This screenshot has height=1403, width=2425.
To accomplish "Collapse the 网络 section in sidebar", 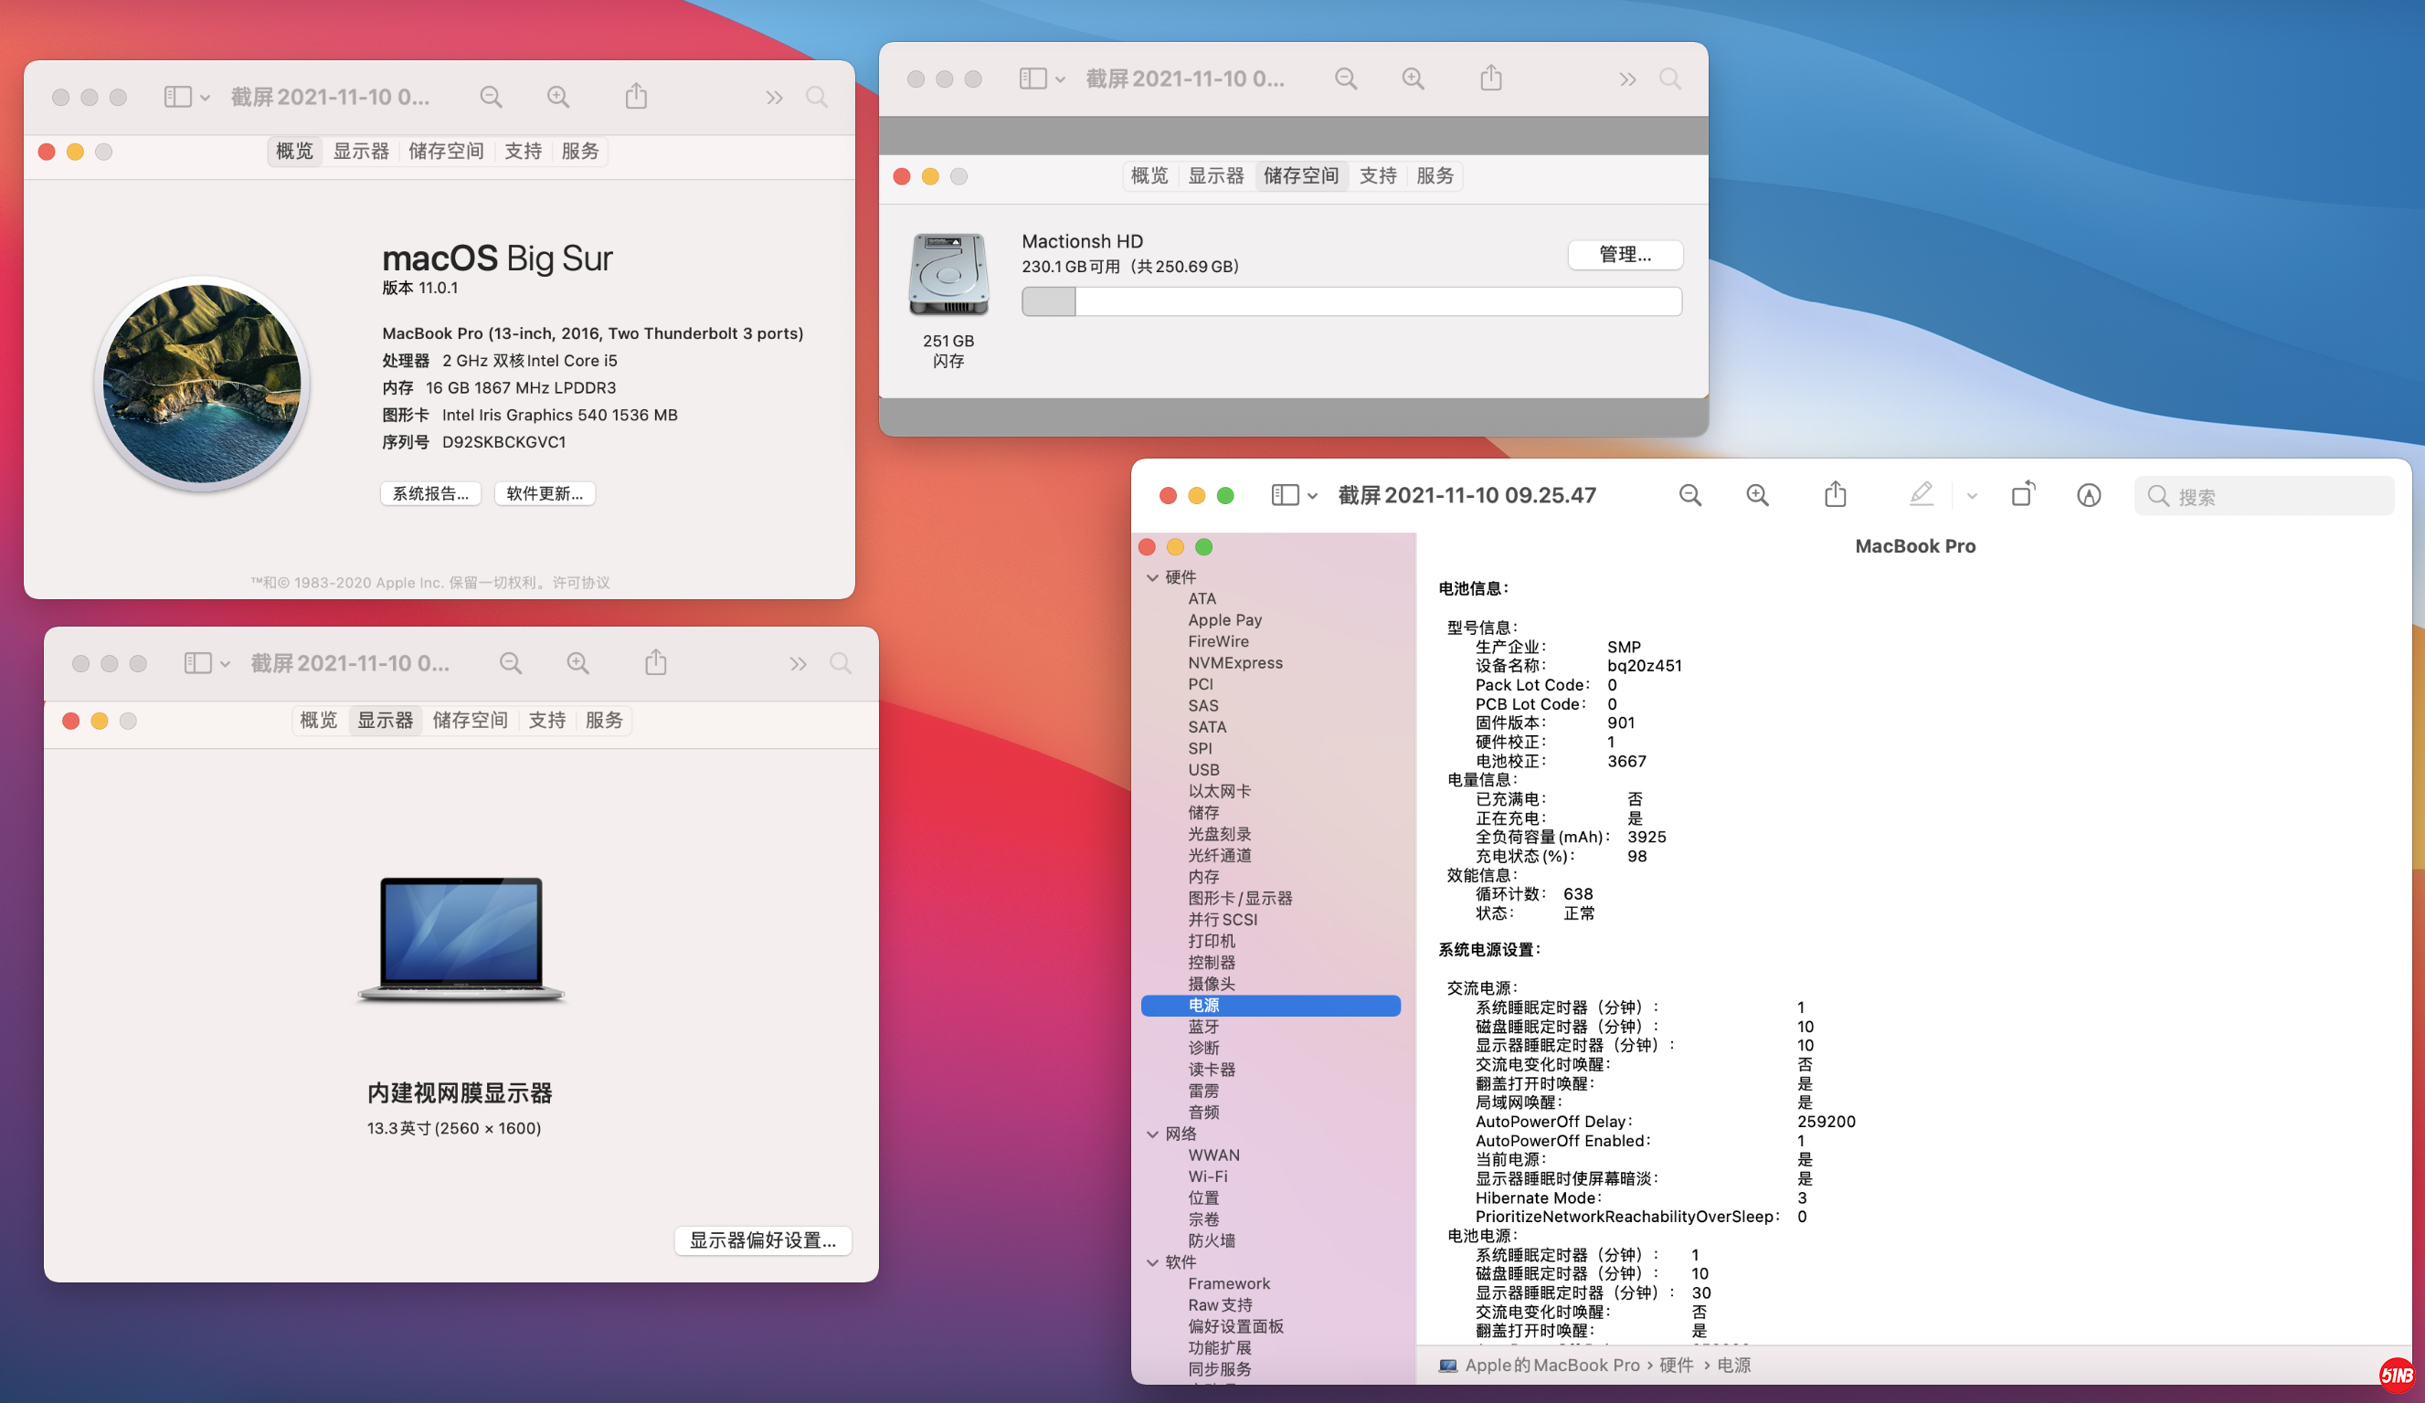I will (x=1153, y=1134).
